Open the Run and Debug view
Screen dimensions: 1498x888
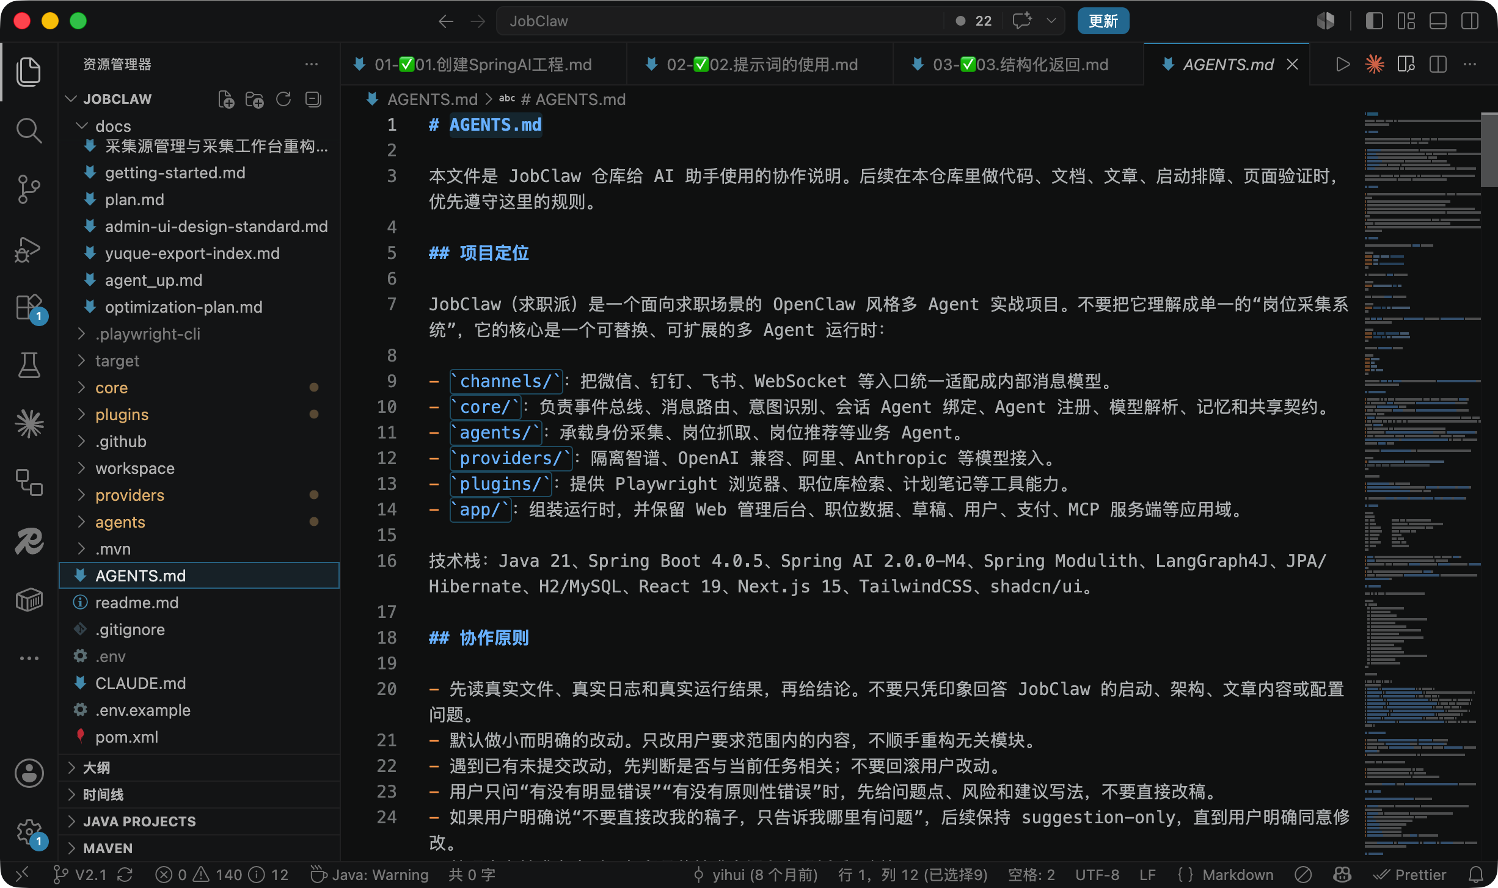[29, 249]
